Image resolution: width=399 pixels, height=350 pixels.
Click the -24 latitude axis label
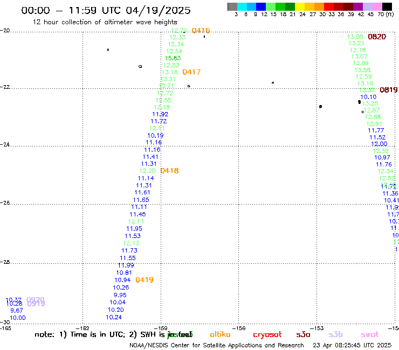5,144
